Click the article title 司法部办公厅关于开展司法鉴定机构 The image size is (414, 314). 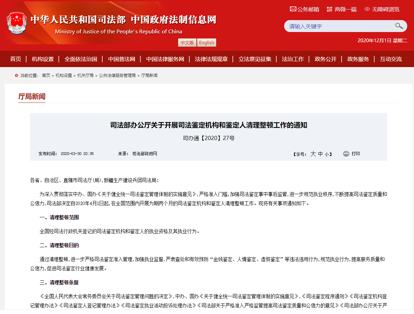pos(209,125)
